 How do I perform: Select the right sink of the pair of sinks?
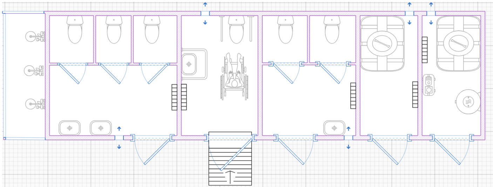pos(101,128)
